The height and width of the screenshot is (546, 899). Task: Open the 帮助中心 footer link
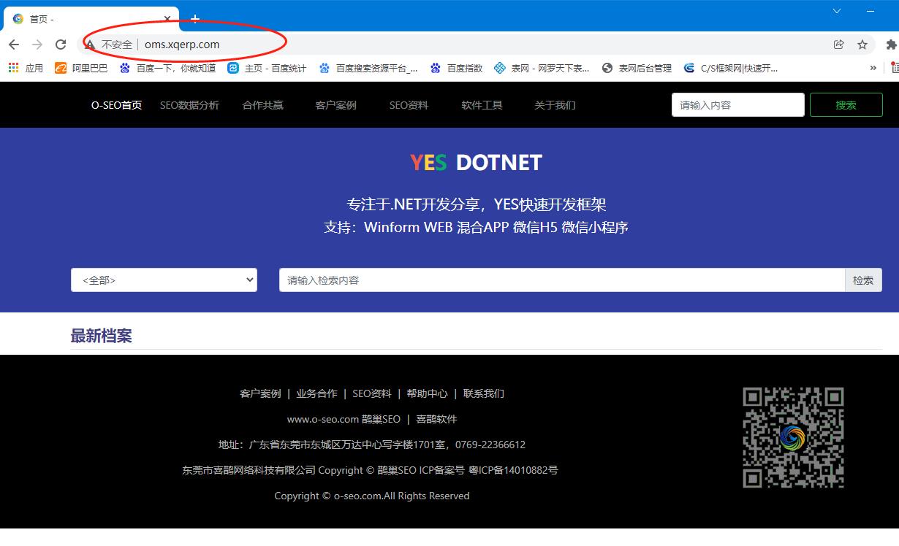click(427, 393)
